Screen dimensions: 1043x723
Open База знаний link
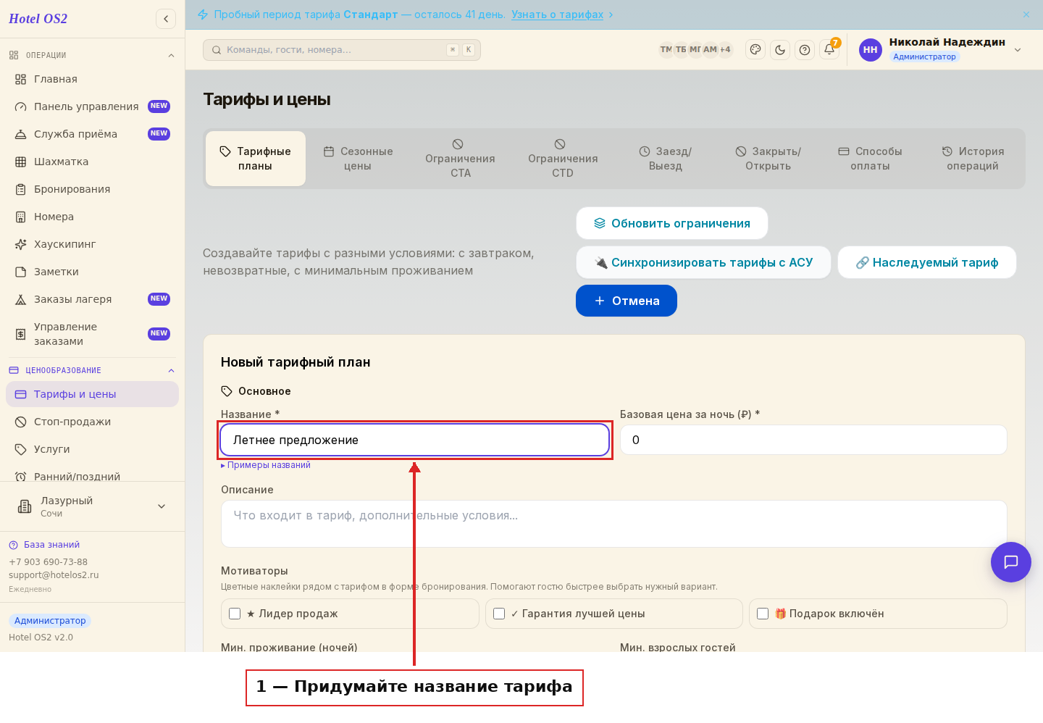pyautogui.click(x=51, y=545)
